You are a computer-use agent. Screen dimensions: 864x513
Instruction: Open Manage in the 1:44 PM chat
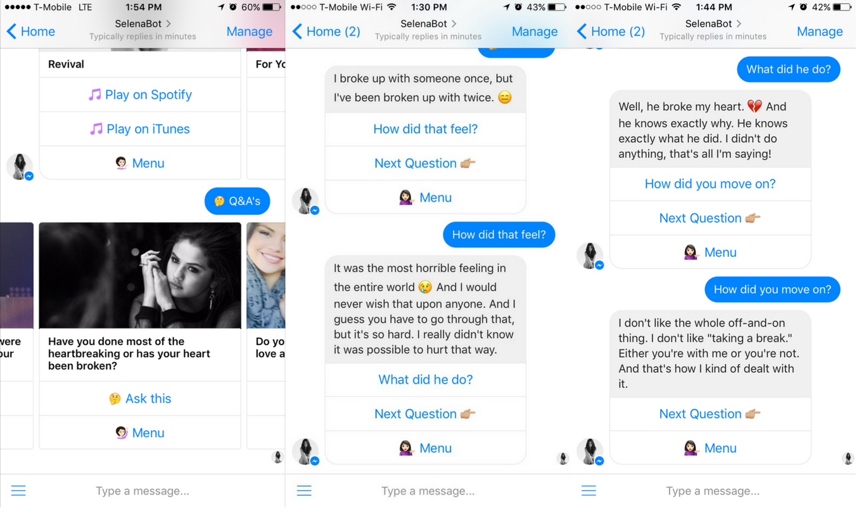coord(820,32)
